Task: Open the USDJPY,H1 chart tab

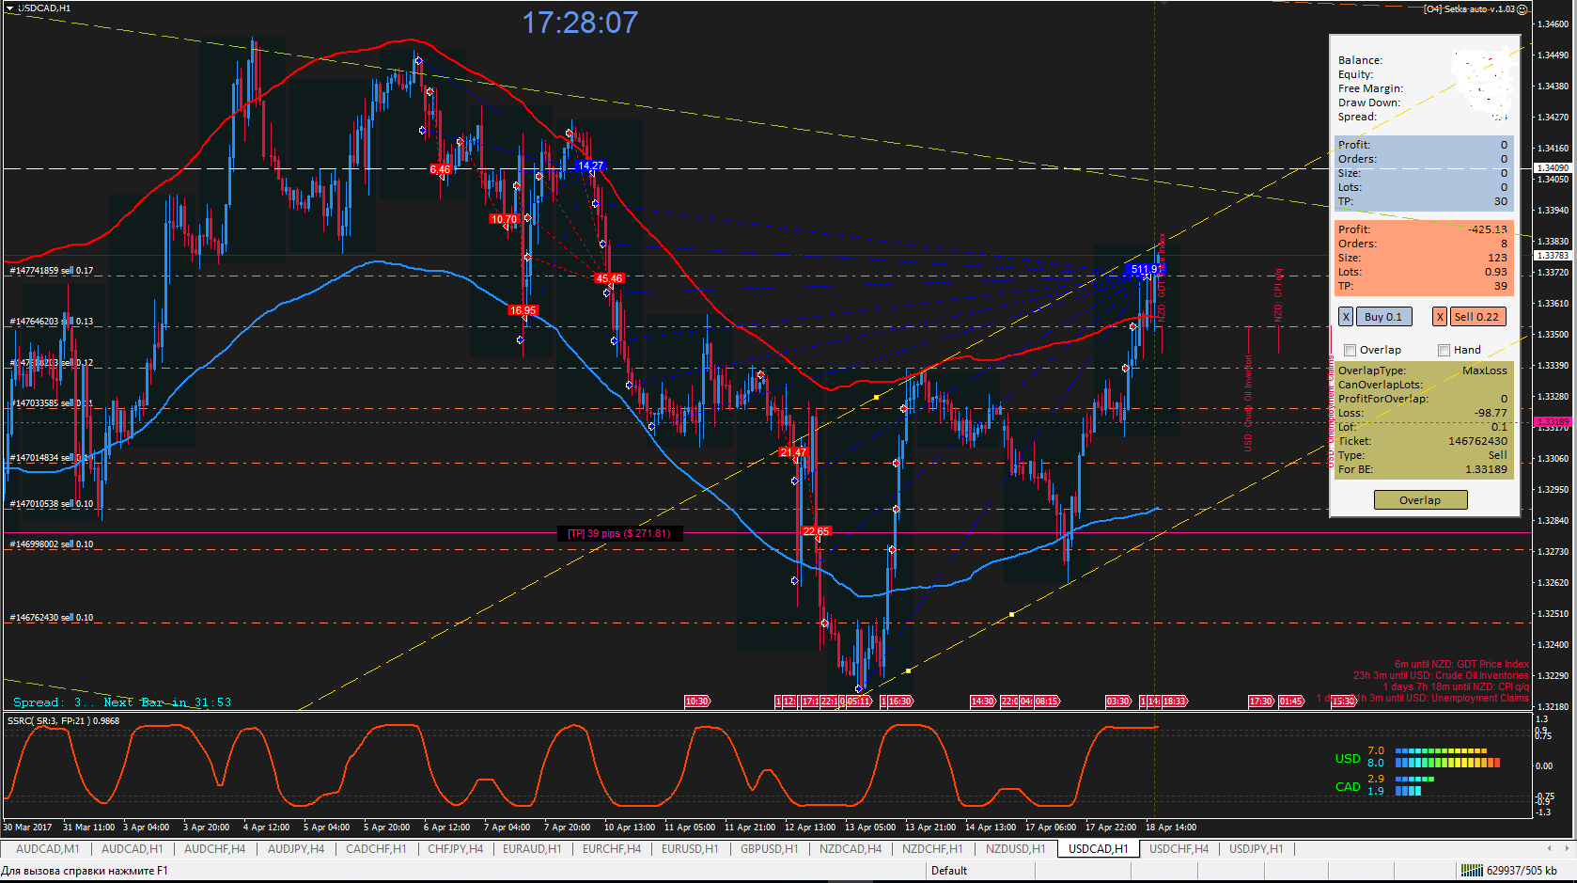Action: point(1257,849)
